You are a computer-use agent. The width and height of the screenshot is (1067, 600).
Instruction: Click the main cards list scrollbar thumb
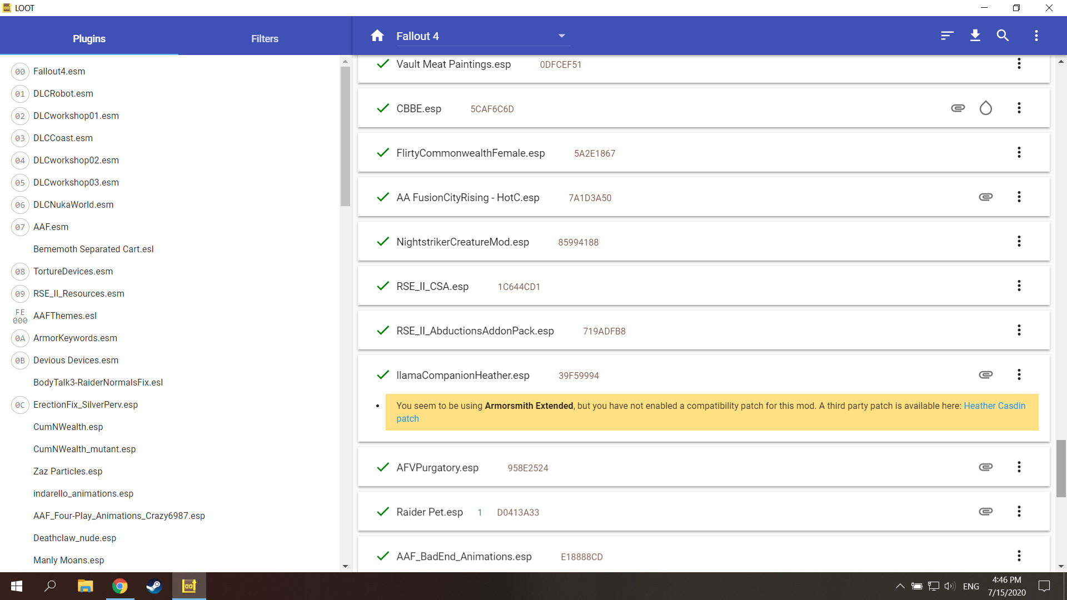[1061, 468]
